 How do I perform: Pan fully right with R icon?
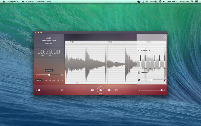click(165, 80)
